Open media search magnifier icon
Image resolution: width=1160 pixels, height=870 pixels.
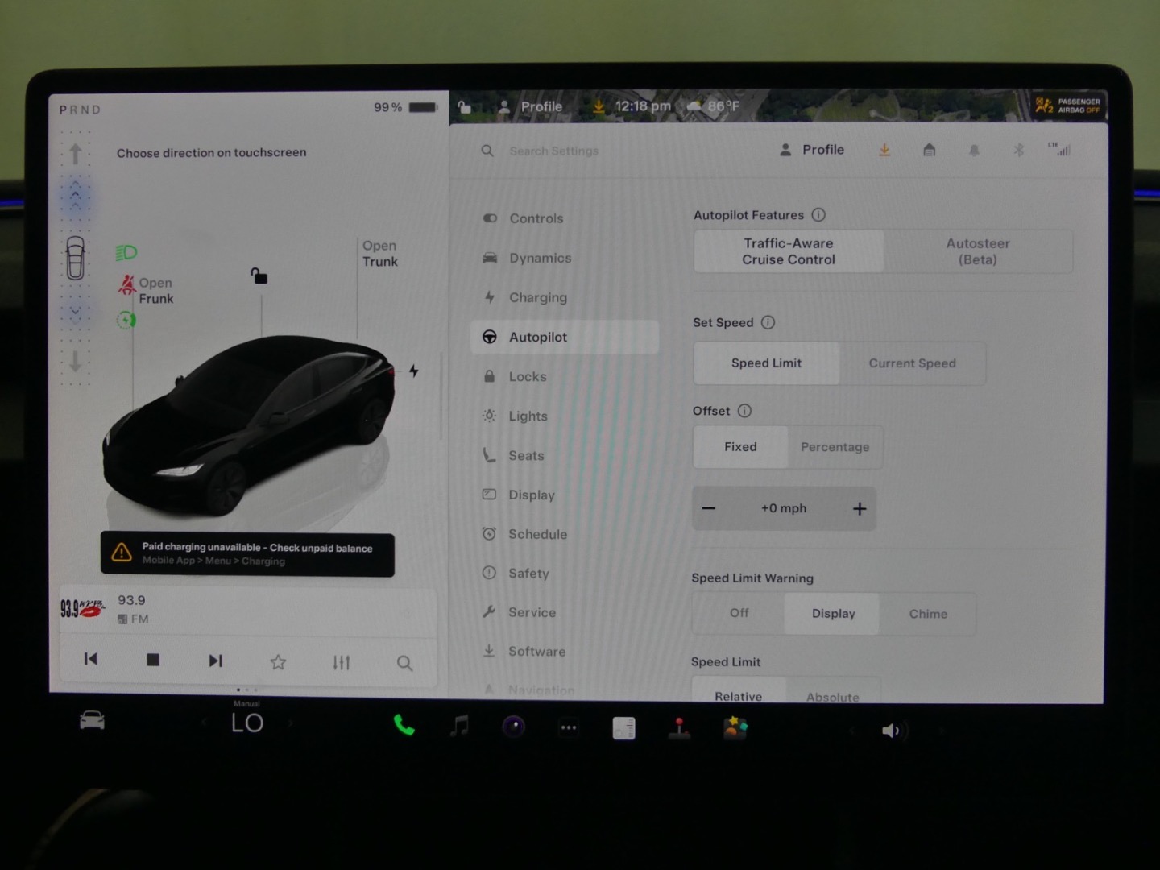404,663
